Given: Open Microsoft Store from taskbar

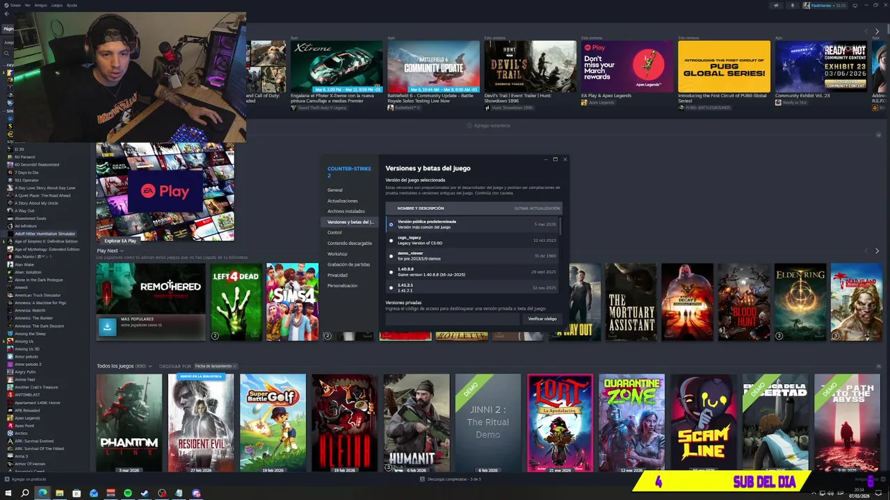Looking at the screenshot, I should (76, 493).
